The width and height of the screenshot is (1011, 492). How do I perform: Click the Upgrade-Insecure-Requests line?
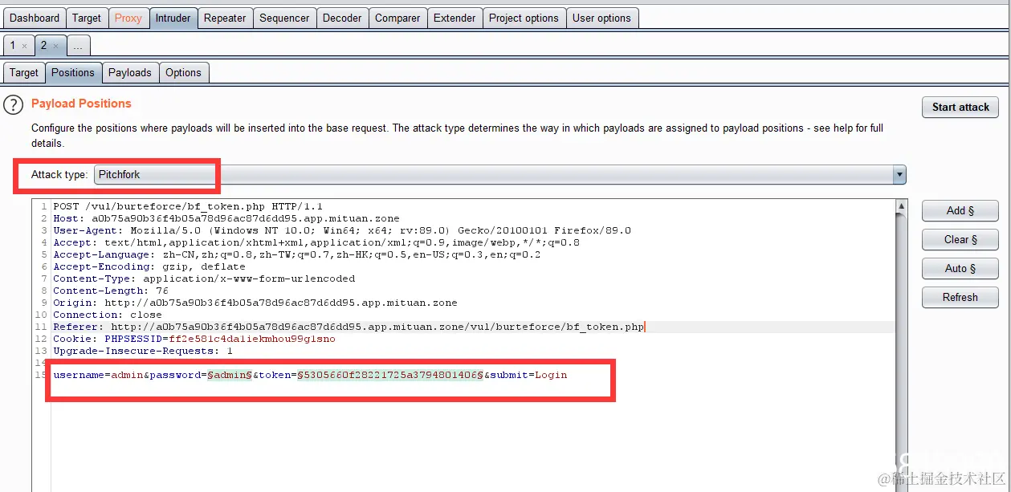pos(143,351)
